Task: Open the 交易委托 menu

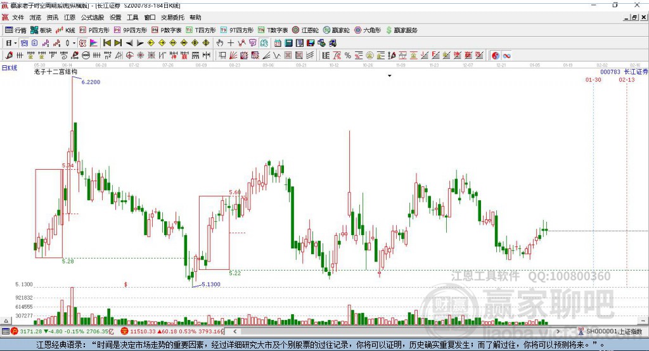Action: coord(172,17)
